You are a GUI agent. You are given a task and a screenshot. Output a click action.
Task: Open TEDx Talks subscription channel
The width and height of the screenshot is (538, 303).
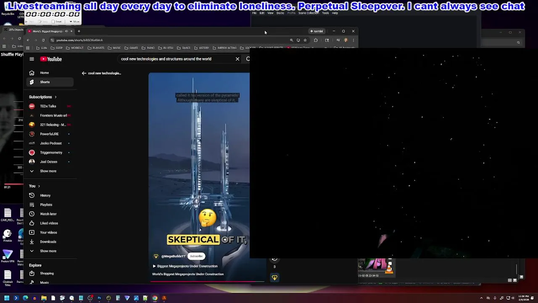pos(50,106)
